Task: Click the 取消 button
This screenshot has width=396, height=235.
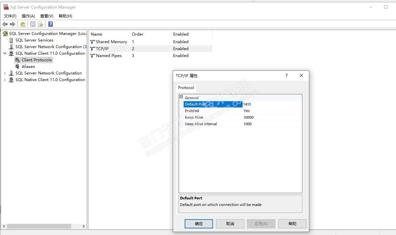Action: point(230,224)
